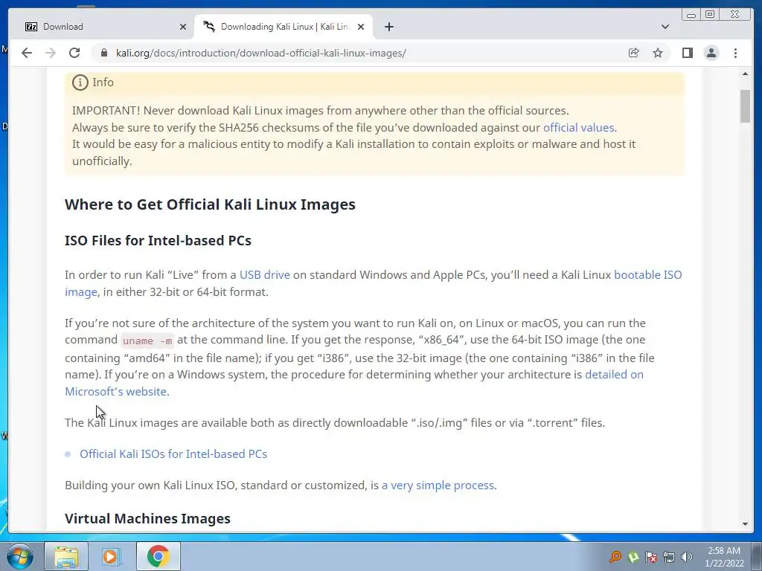Open Windows Explorer from the taskbar

66,556
